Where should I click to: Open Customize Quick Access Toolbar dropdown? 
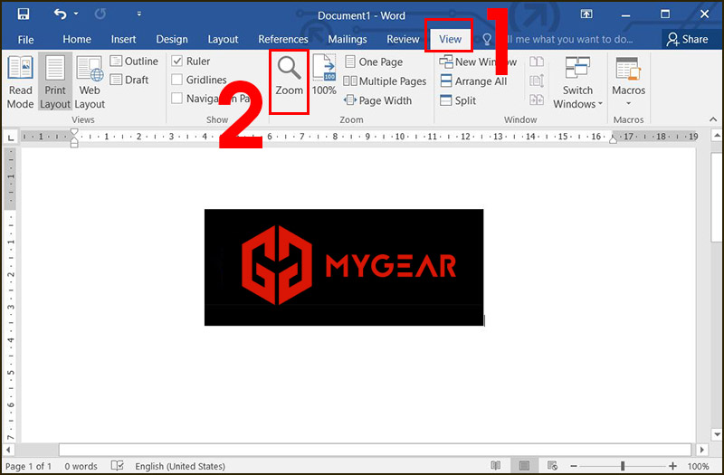click(x=139, y=14)
